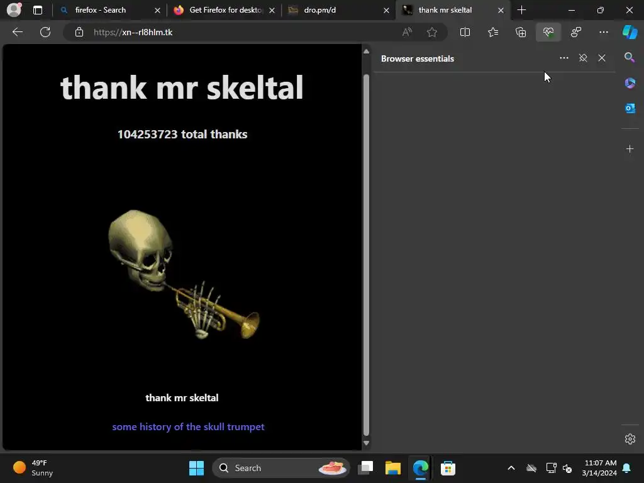Open Collections
The width and height of the screenshot is (644, 483).
coord(521,32)
